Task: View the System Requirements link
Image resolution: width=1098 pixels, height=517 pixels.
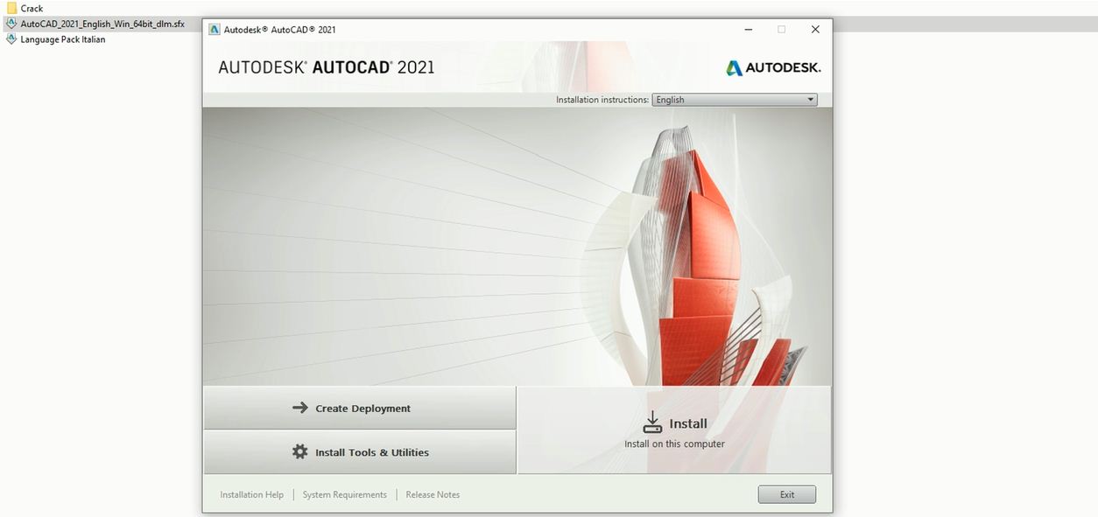Action: (x=345, y=495)
